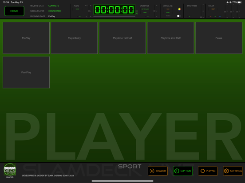Adjust the brightness fader handle
The height and width of the screenshot is (183, 245).
tap(201, 17)
